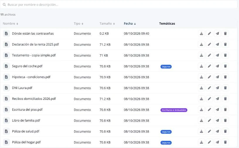This screenshot has width=239, height=148.
Task: Open document icon for DNI Laura.pdf
Action: click(x=6, y=88)
